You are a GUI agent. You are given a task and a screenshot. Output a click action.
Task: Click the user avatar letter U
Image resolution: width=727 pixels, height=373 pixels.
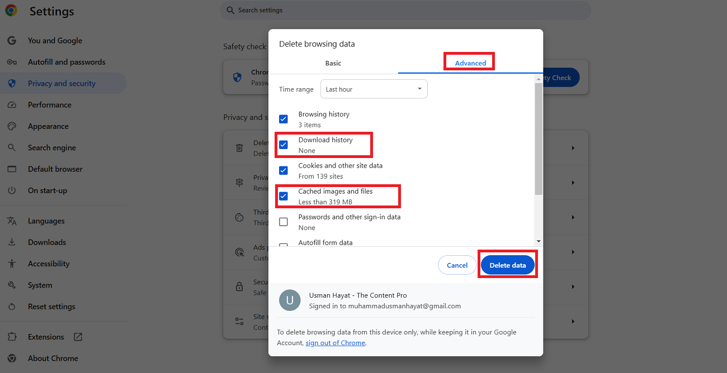tap(290, 300)
